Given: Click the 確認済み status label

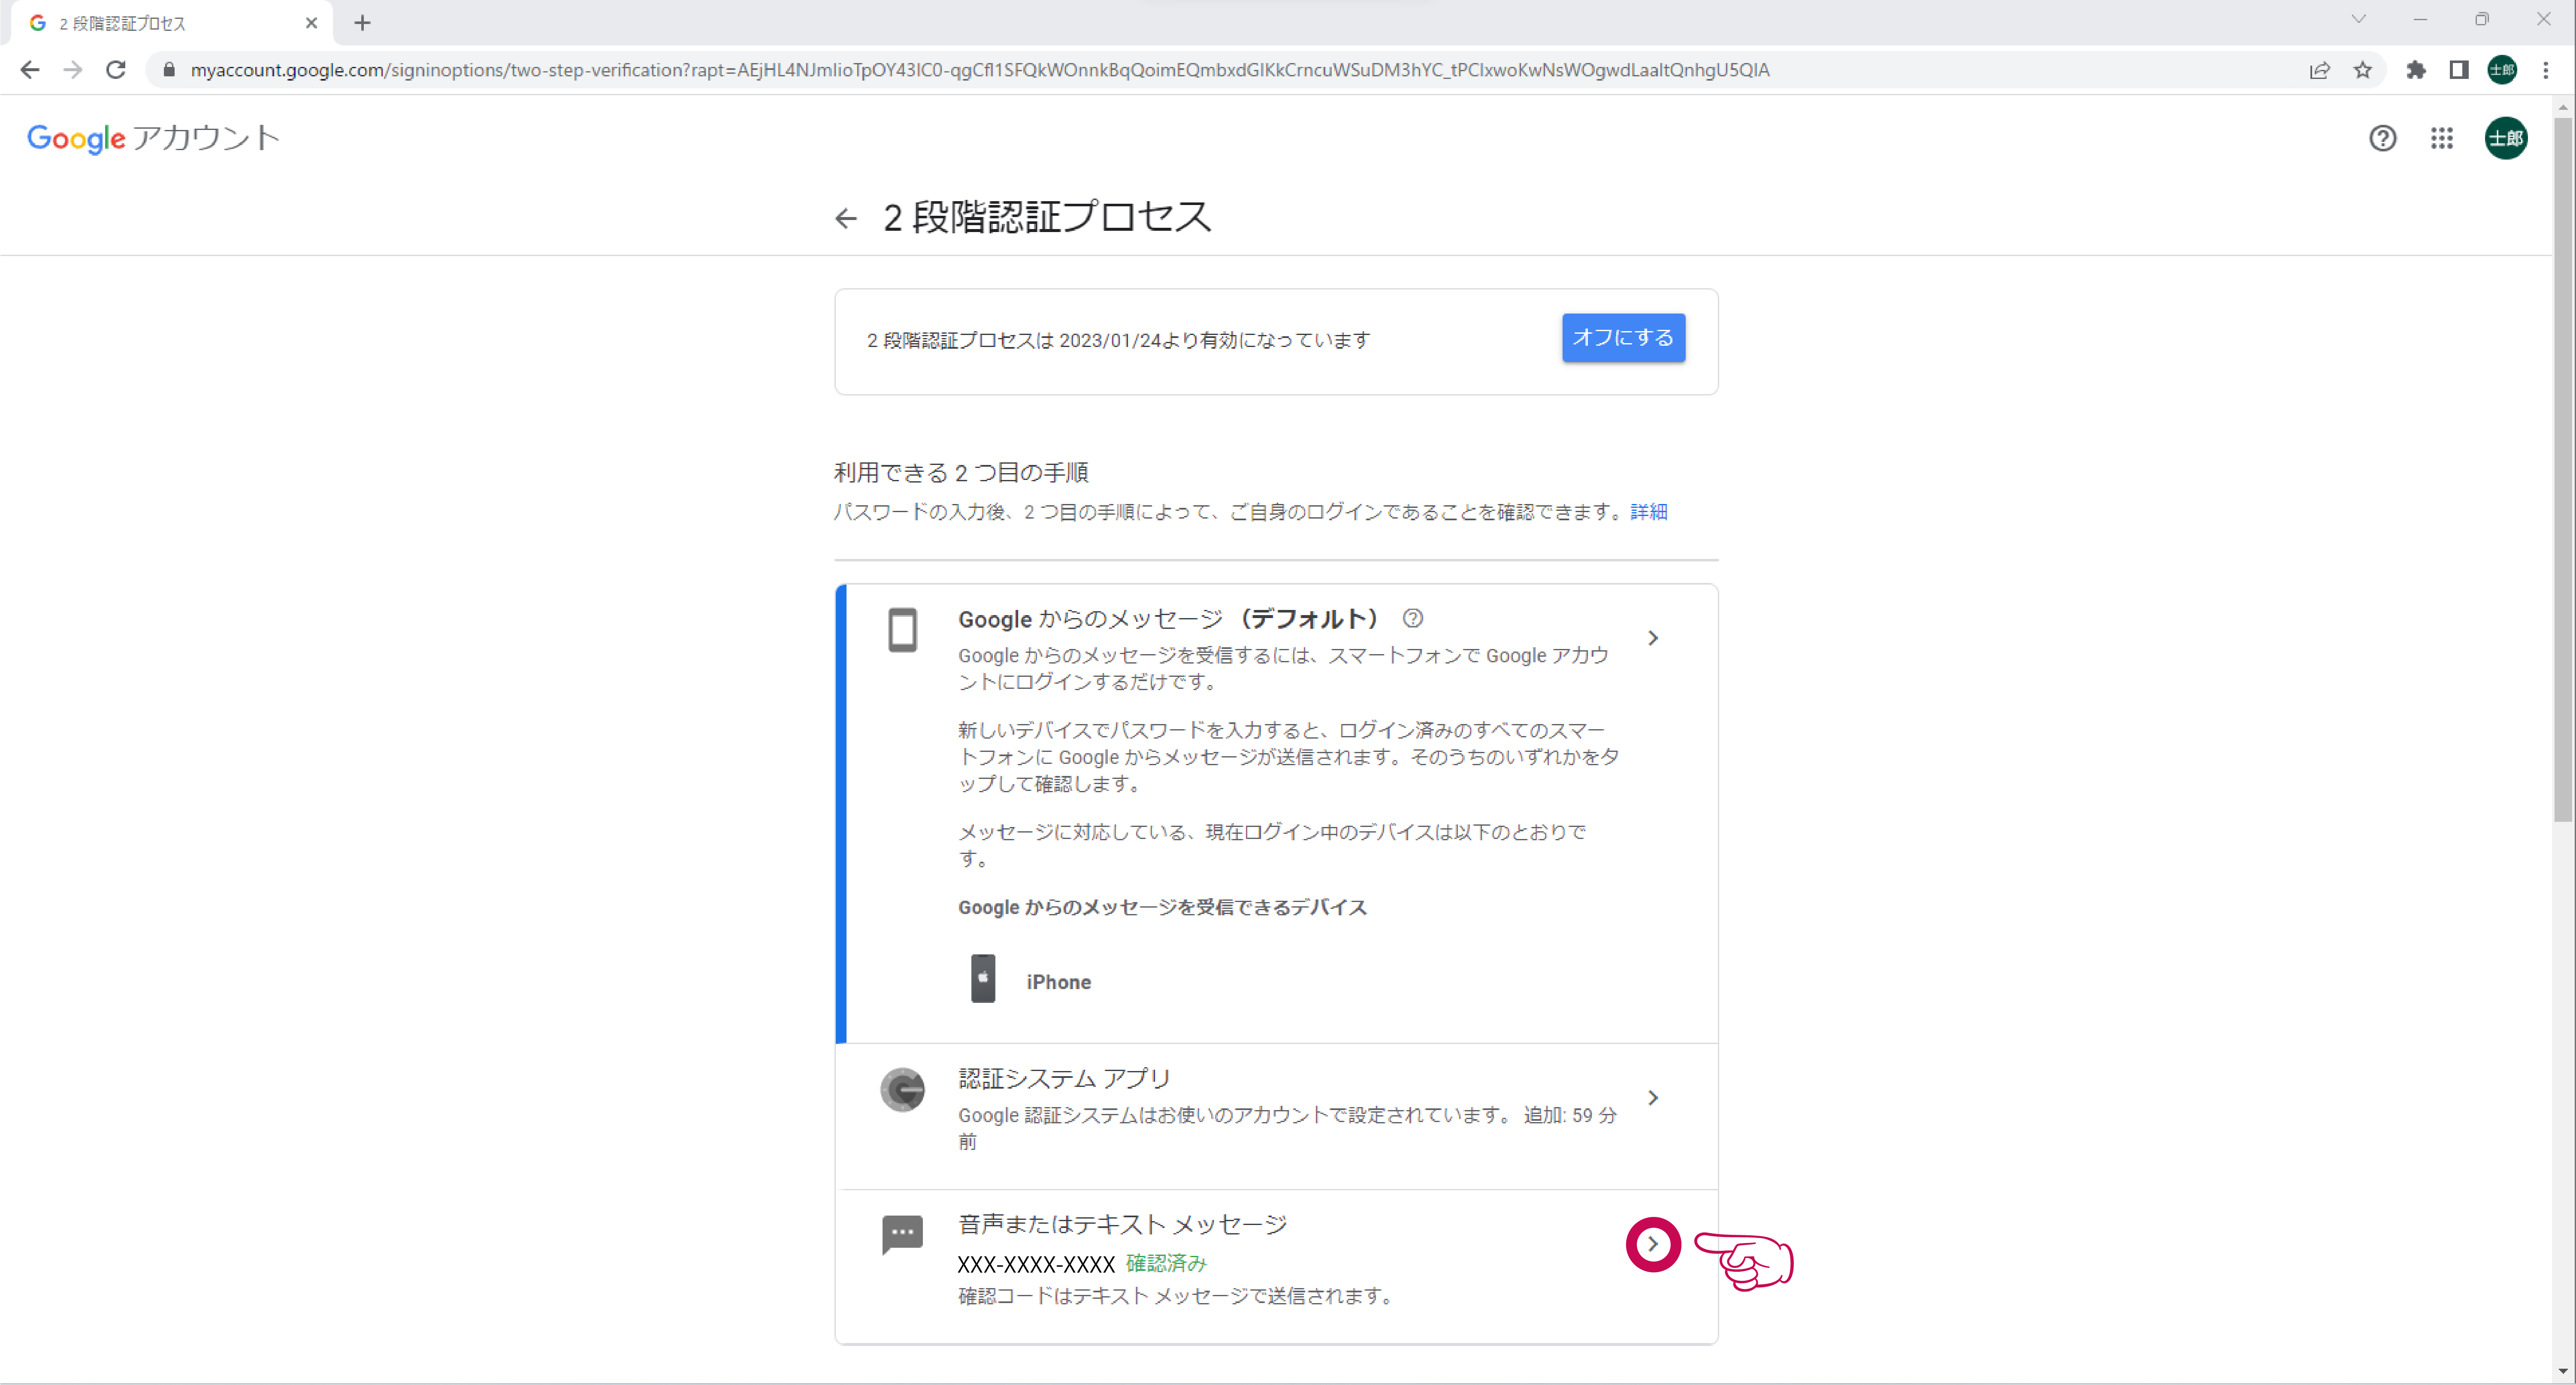Looking at the screenshot, I should 1166,1264.
